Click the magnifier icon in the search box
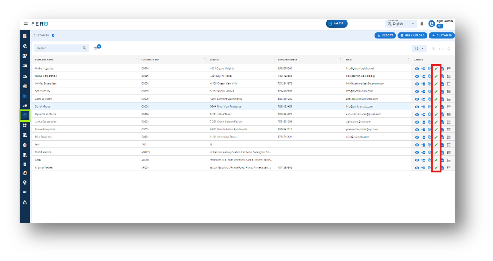Viewport: 493px width, 261px height. [x=84, y=48]
